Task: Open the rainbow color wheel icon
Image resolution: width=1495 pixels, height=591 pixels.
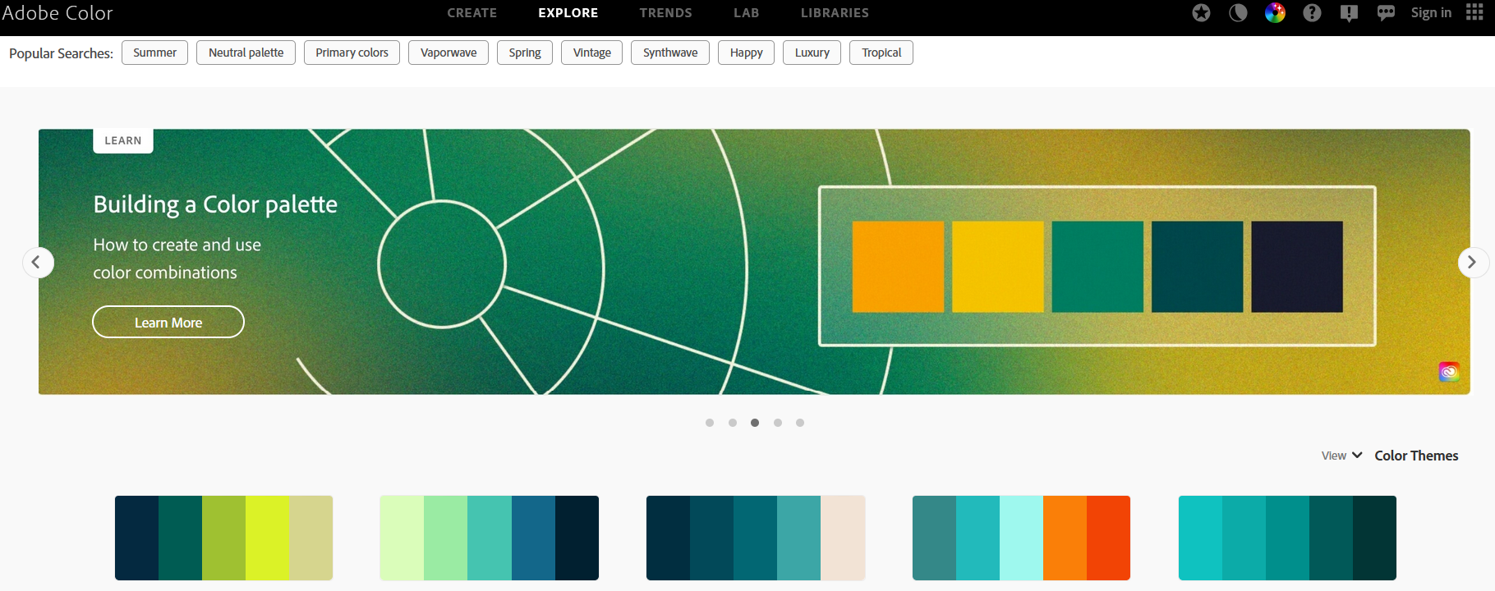Action: click(x=1275, y=12)
